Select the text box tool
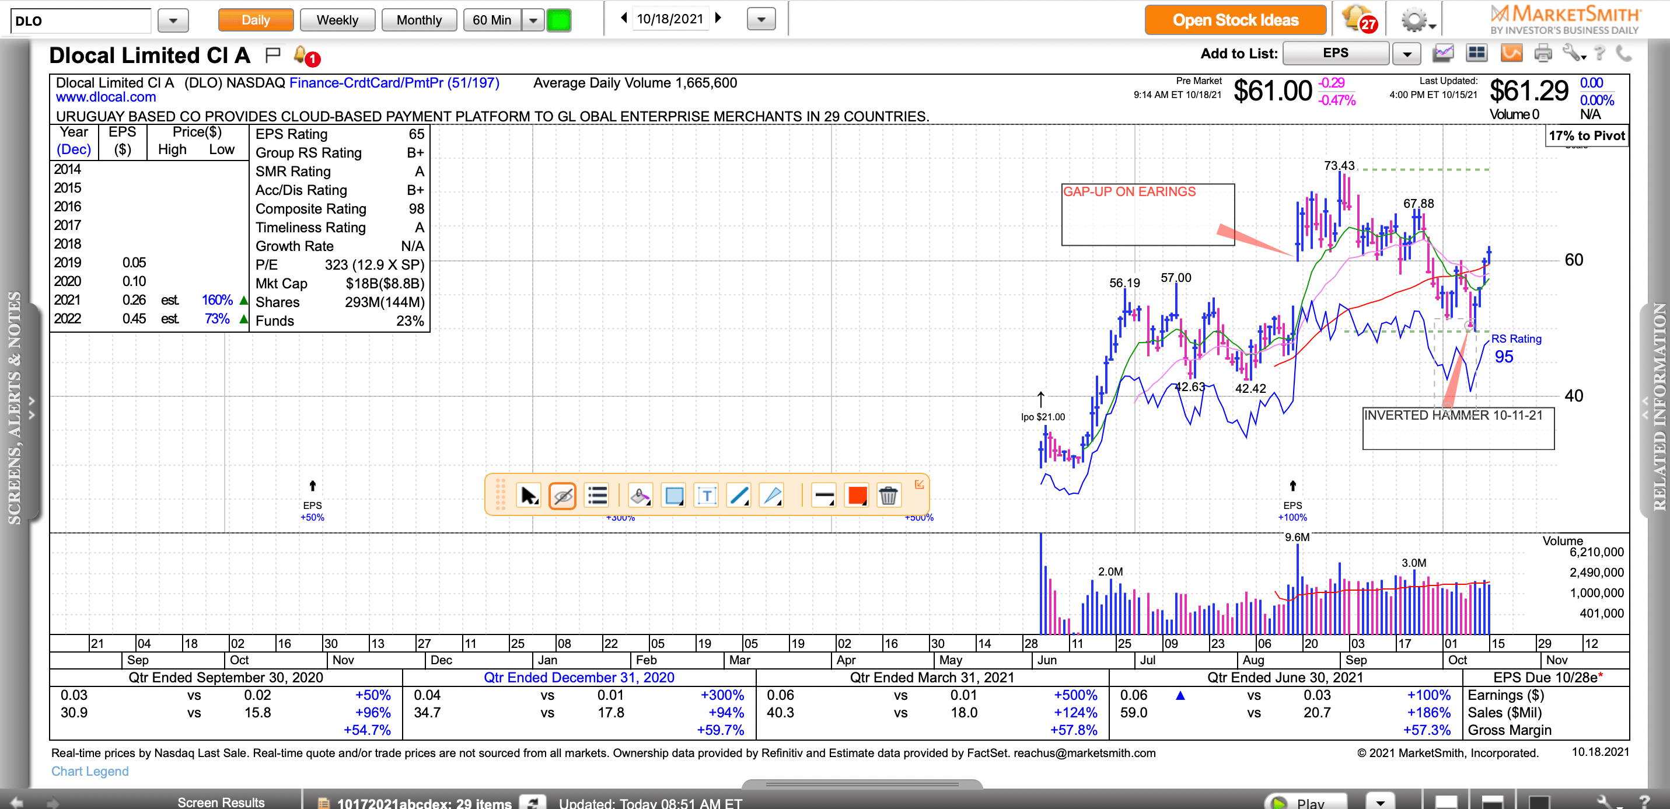This screenshot has height=809, width=1670. [x=707, y=496]
